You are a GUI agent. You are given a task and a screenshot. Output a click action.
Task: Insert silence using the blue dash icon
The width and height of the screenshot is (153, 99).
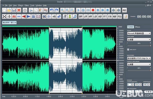(x=19, y=16)
